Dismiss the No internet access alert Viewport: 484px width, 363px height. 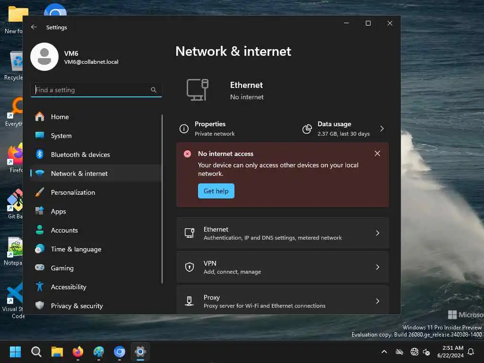tap(377, 154)
